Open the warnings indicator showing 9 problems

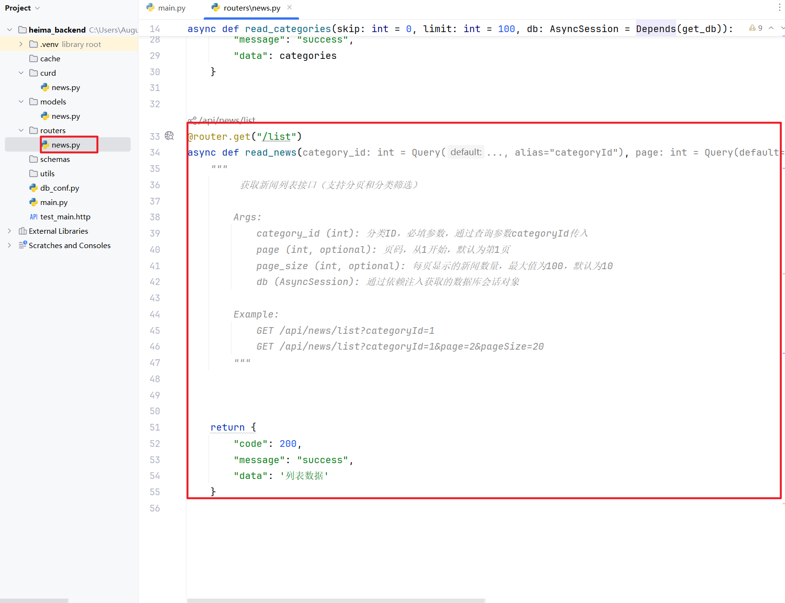pos(756,28)
